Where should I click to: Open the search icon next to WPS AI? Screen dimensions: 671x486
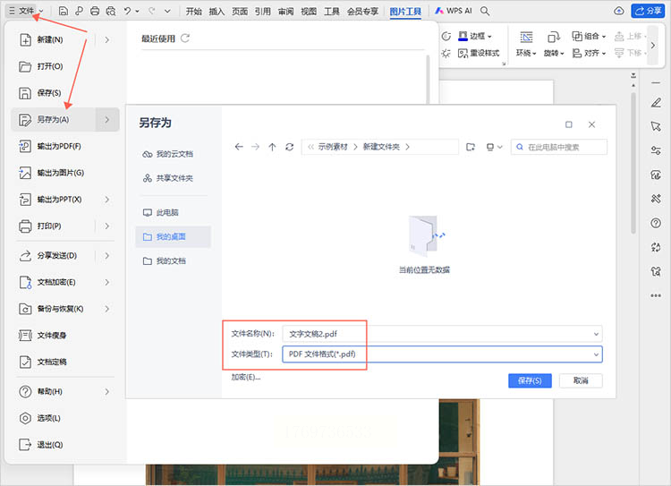point(485,11)
